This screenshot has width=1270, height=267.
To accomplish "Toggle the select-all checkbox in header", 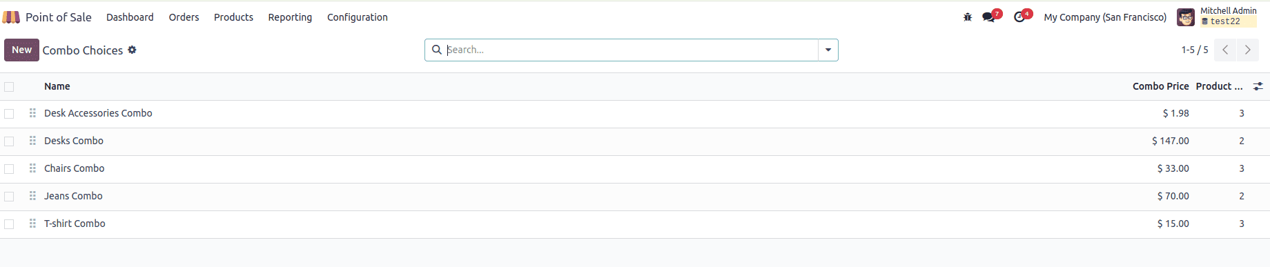I will (9, 87).
